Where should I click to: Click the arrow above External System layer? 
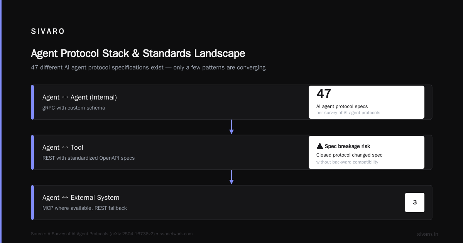231,177
